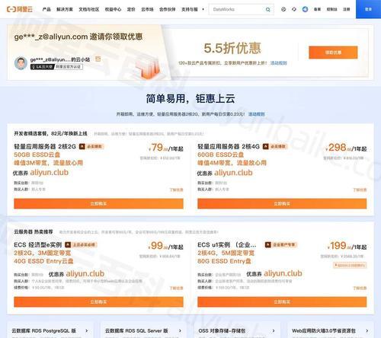This screenshot has height=338, width=381.
Task: Click the ECS 经济型e实例 title
Action: 38,244
